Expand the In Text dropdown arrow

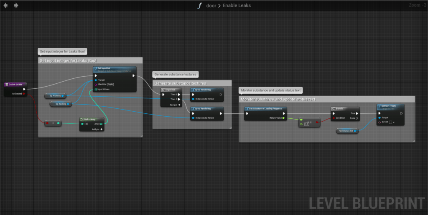point(394,122)
